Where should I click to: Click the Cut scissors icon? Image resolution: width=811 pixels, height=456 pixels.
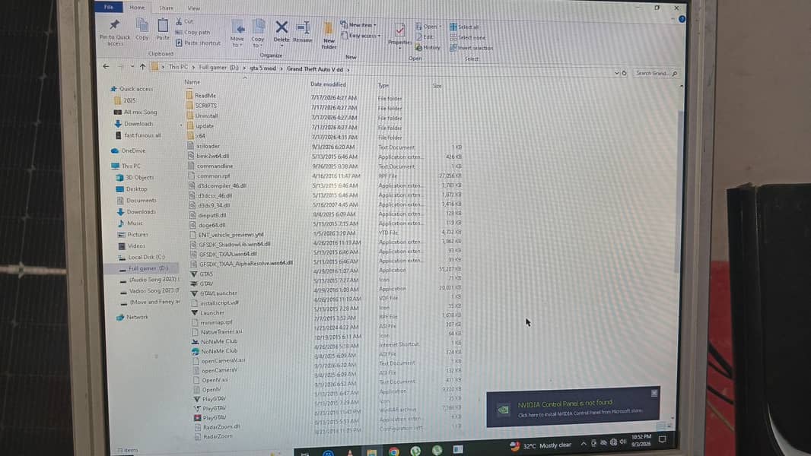coord(179,21)
